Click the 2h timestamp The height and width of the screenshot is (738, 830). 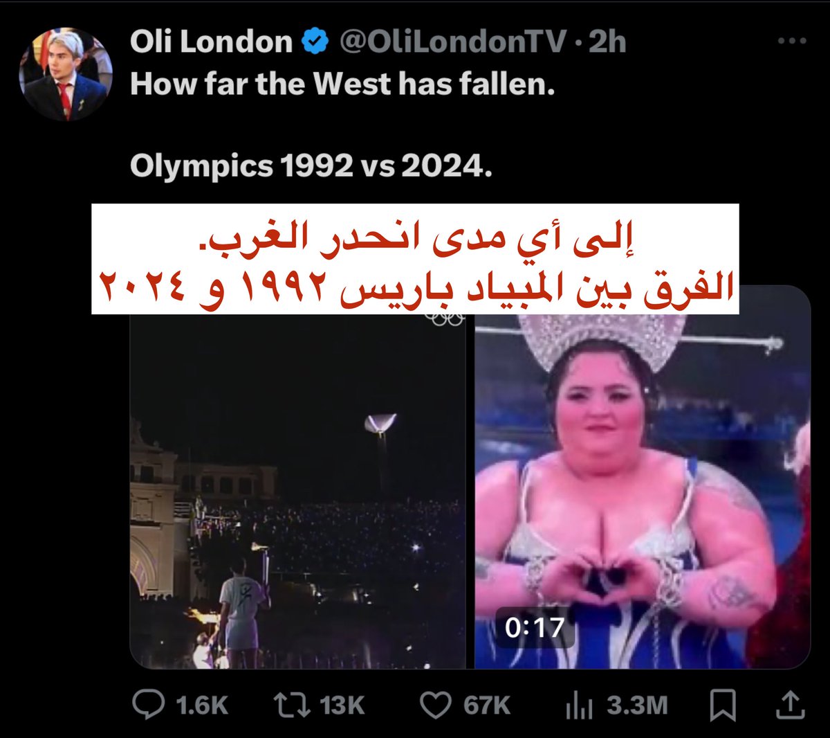point(607,42)
